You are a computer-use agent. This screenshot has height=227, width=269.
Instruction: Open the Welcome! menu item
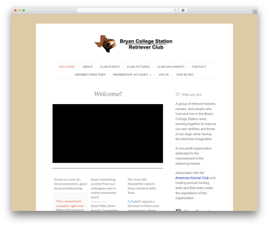click(67, 67)
